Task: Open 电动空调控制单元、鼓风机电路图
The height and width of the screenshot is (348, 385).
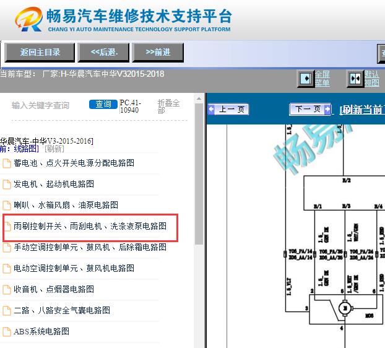Action: click(x=74, y=268)
